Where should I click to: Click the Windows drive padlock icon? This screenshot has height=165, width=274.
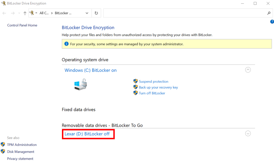point(81,85)
